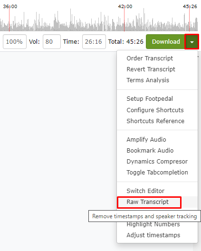
Task: Click the Time field showing 26:16
Action: (x=94, y=42)
